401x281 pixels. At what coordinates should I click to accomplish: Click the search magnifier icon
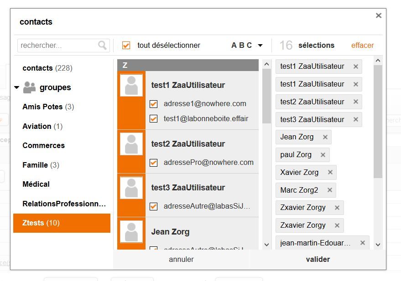[102, 45]
